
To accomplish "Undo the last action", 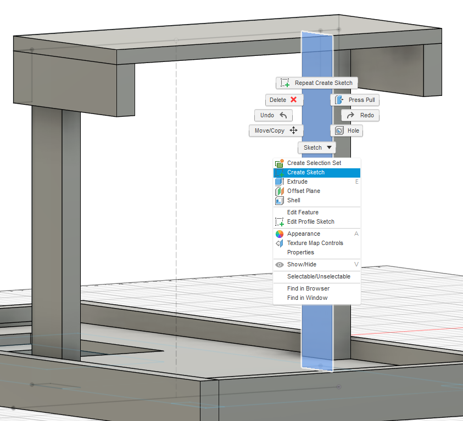I will pyautogui.click(x=273, y=115).
